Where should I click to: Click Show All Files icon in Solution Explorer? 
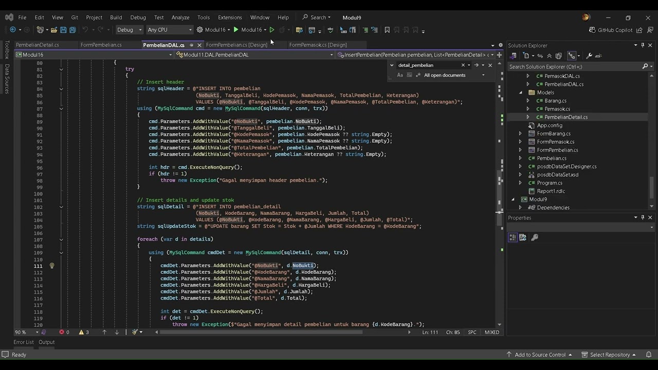559,55
